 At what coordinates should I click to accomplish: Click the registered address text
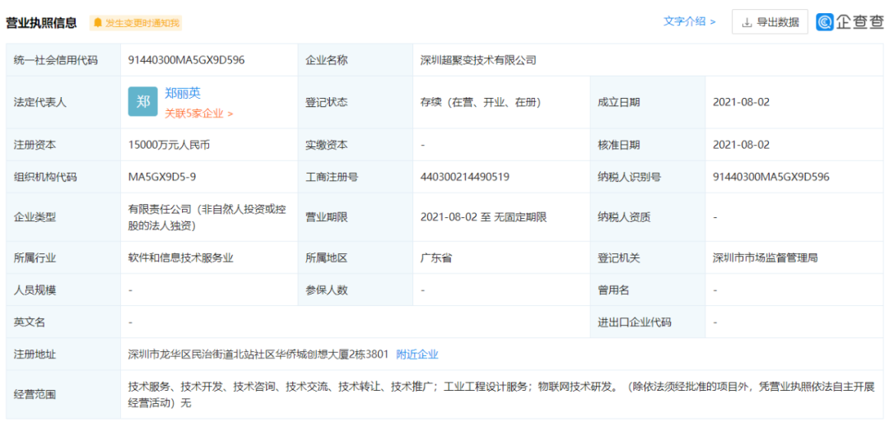click(258, 355)
